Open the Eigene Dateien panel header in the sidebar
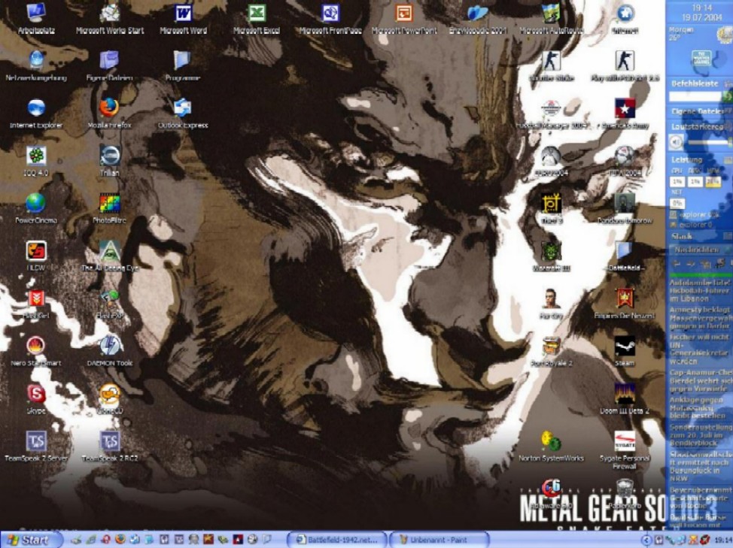Image resolution: width=733 pixels, height=548 pixels. click(700, 111)
